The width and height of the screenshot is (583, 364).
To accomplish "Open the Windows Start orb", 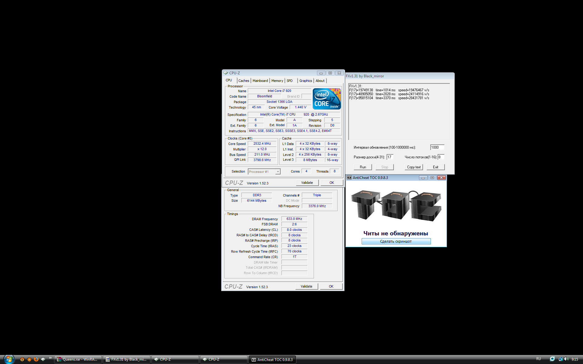I will [9, 359].
